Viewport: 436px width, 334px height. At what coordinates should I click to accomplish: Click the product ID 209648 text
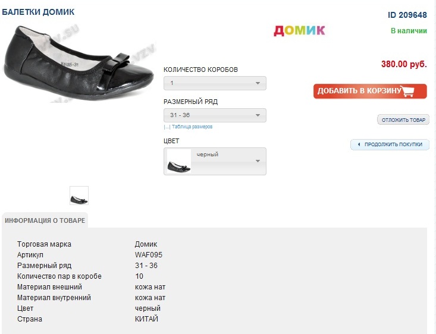click(x=407, y=15)
